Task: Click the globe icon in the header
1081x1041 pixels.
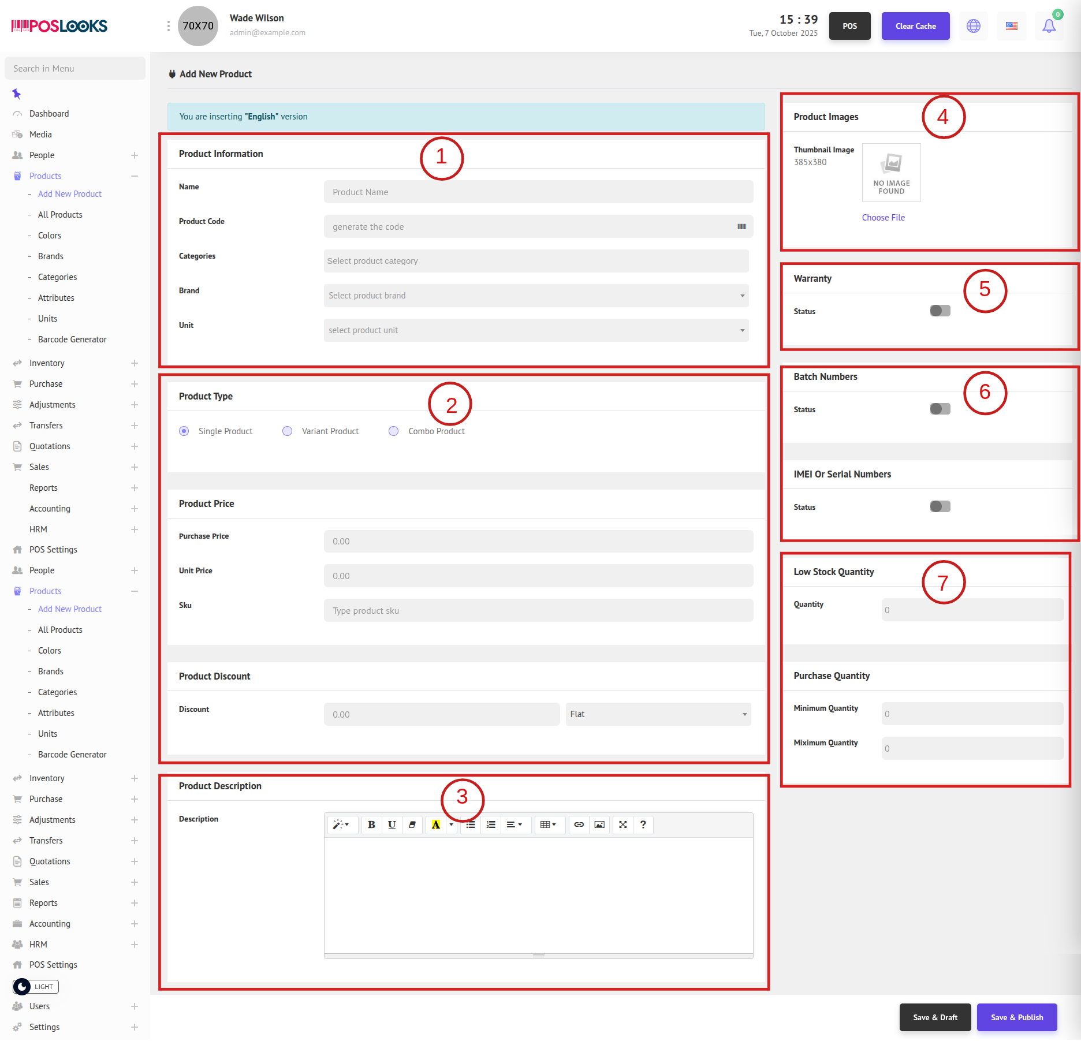Action: tap(974, 26)
